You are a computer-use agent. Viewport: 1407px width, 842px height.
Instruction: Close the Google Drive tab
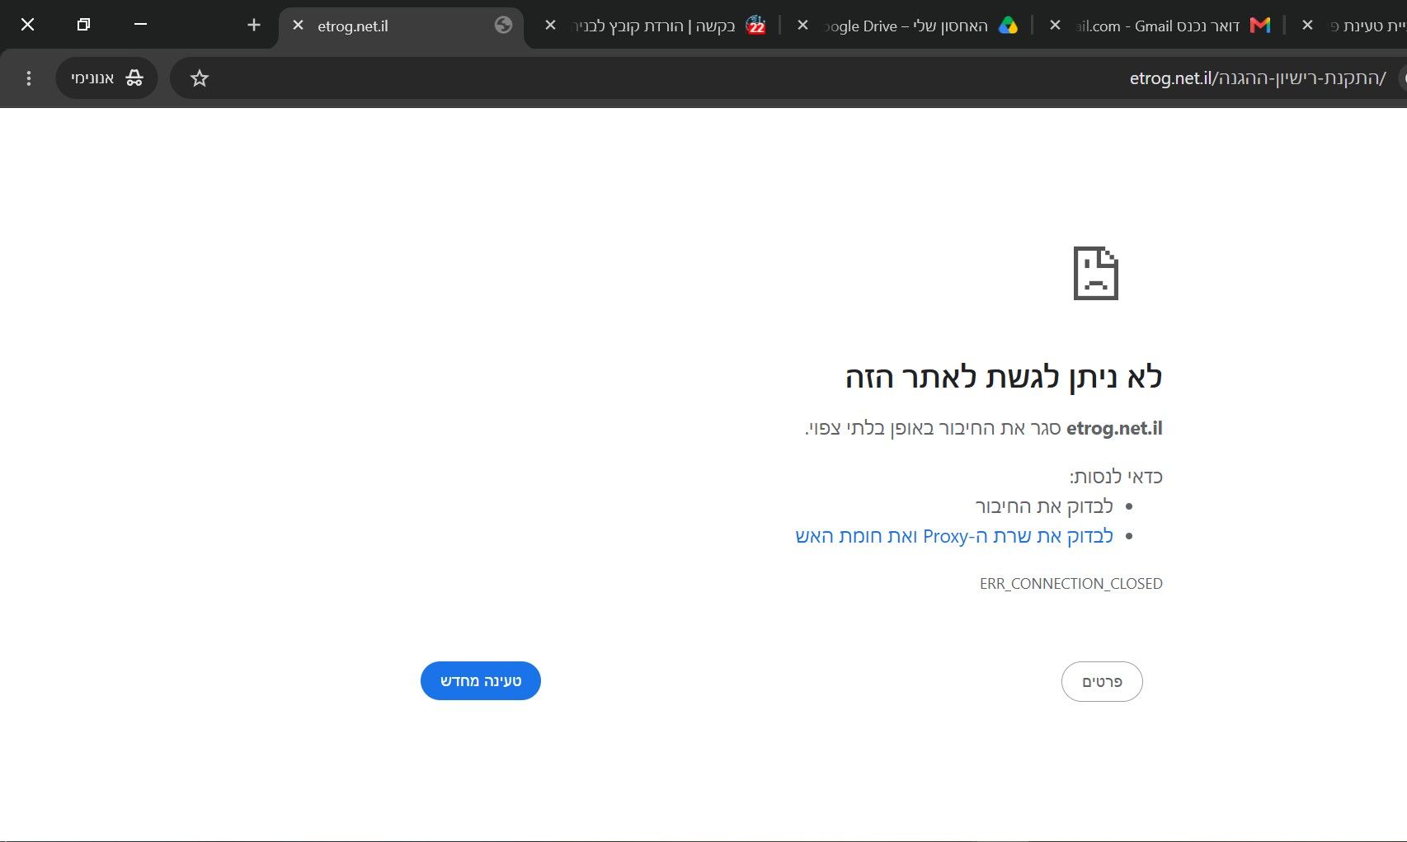(x=802, y=26)
